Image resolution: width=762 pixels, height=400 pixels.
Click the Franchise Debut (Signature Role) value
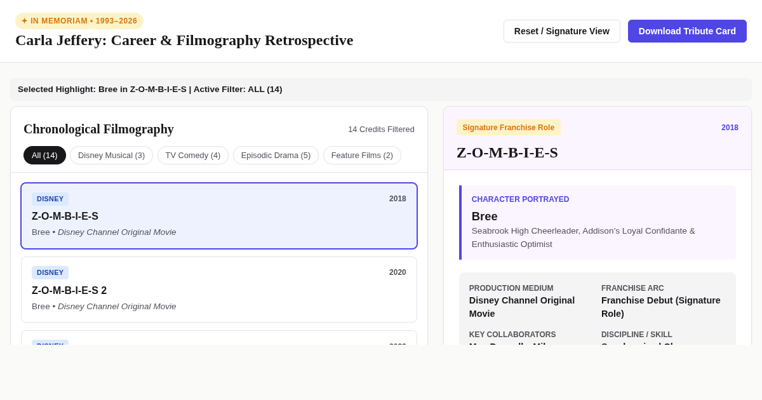[661, 307]
